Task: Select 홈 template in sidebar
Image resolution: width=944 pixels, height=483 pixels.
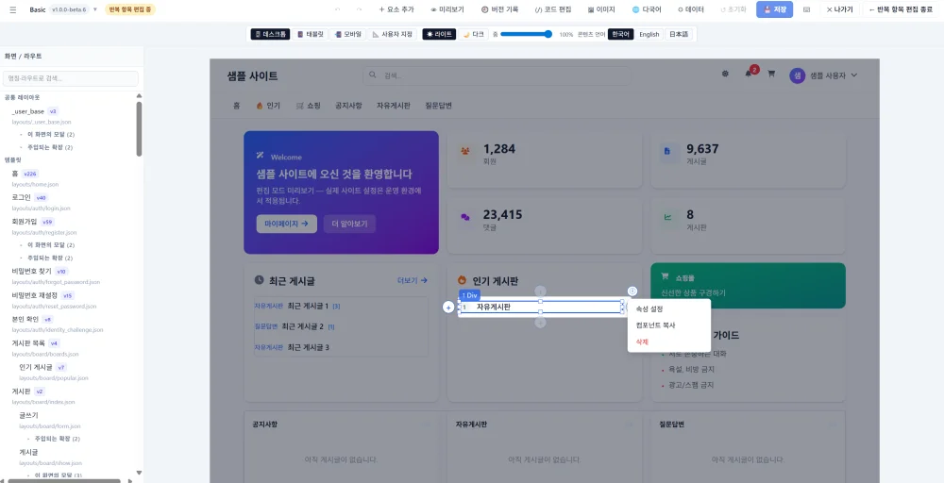Action: [x=15, y=174]
